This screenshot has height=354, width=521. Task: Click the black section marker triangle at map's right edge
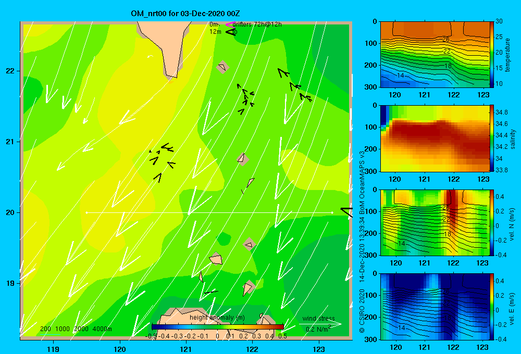[x=346, y=212]
